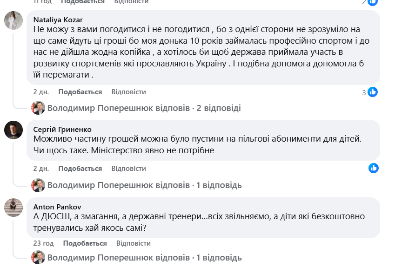This screenshot has width=395, height=267.
Task: Expand the 1 reply under Сергій Гриненко's comment
Action: pos(145,185)
